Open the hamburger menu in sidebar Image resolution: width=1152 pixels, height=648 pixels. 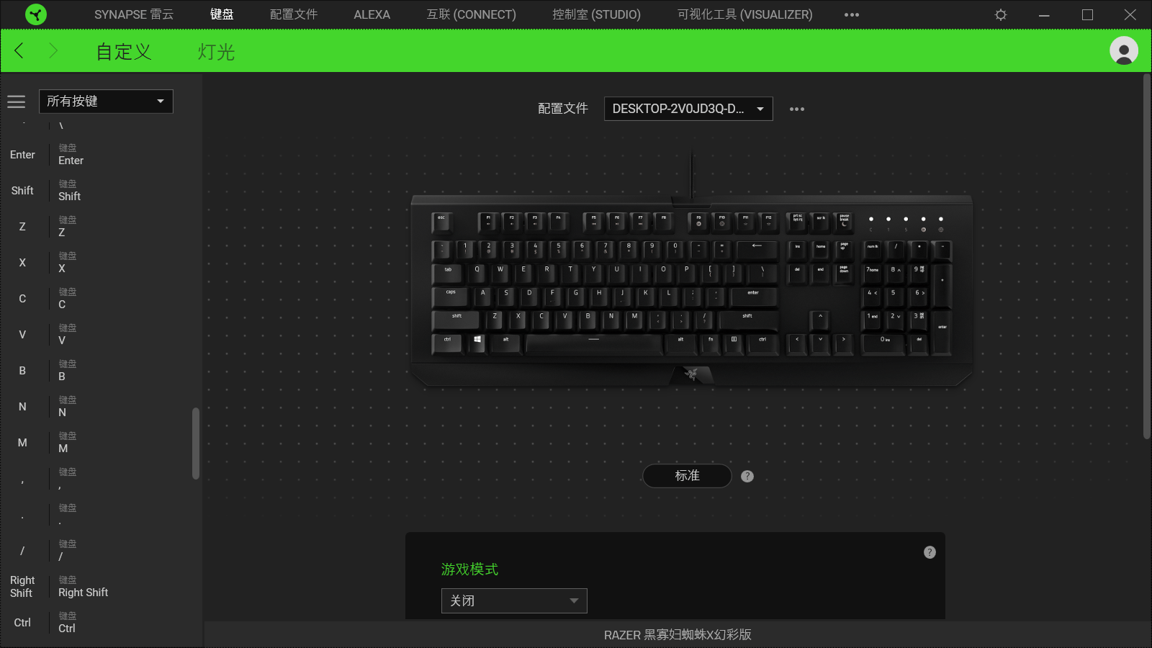16,102
